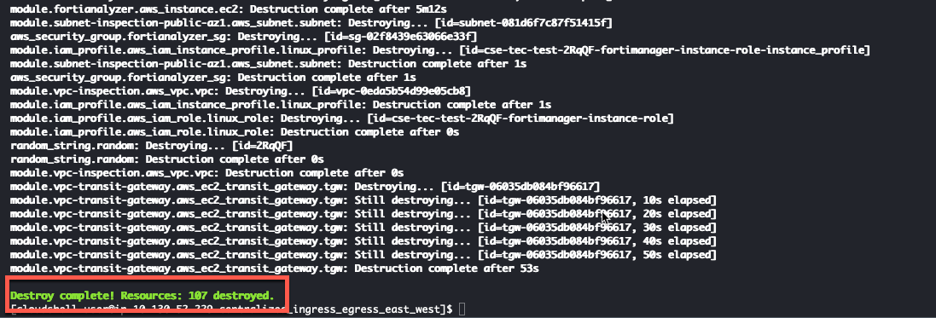Viewport: 936px width, 318px height.
Task: Click the terminal cursor block after the prompt
Action: [x=462, y=309]
